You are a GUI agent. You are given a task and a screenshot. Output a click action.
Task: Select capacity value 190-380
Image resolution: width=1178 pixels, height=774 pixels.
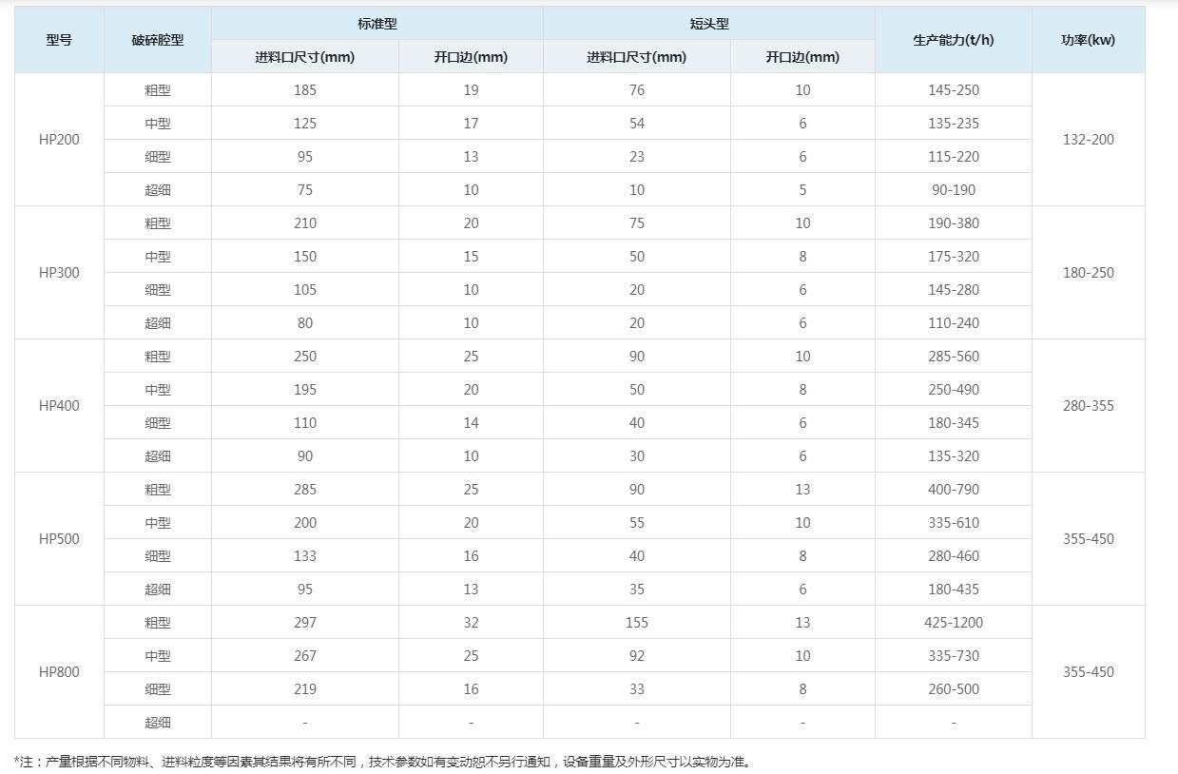pyautogui.click(x=954, y=223)
